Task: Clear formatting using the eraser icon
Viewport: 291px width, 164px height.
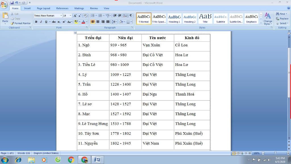Action: tap(85, 16)
